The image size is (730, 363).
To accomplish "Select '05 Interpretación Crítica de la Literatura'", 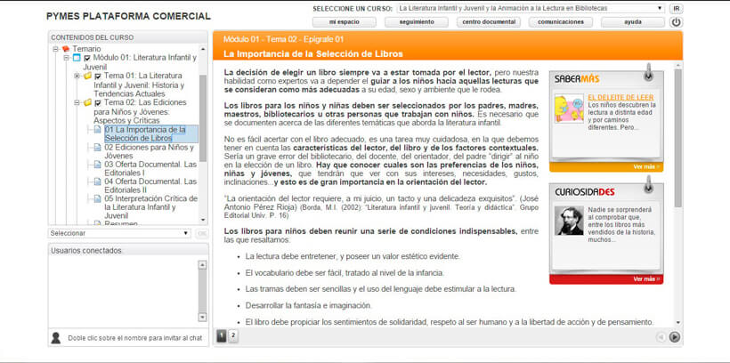I will pyautogui.click(x=150, y=207).
